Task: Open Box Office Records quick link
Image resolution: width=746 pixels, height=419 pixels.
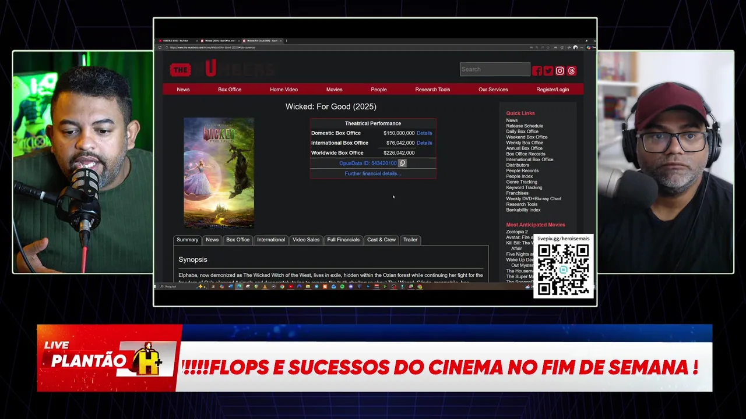Action: click(526, 154)
